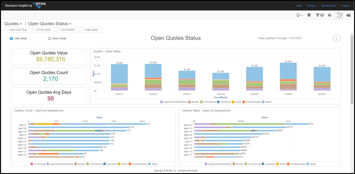The width and height of the screenshot is (355, 174).
Task: Click the 2020/04 bar in Open Value chart
Action: (221, 82)
